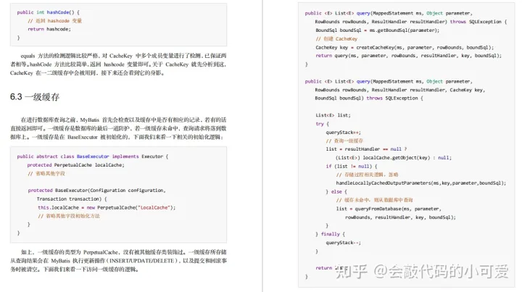Select the "return query(ms, parameter, rowBounds, ...)" line

coord(408,56)
